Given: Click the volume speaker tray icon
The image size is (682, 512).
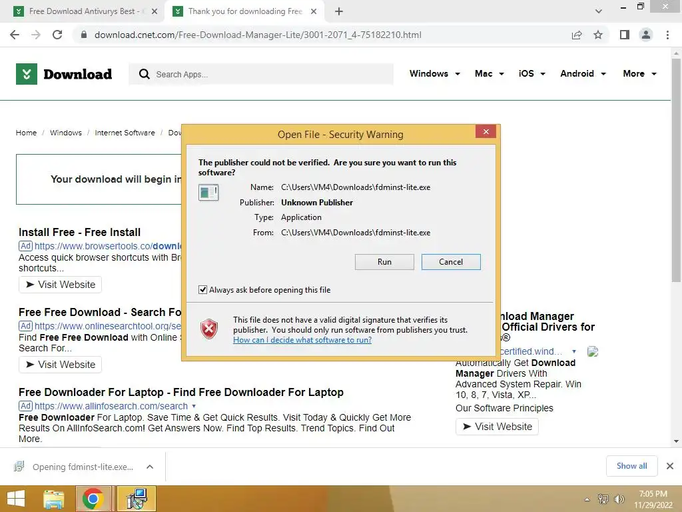Looking at the screenshot, I should tap(619, 499).
